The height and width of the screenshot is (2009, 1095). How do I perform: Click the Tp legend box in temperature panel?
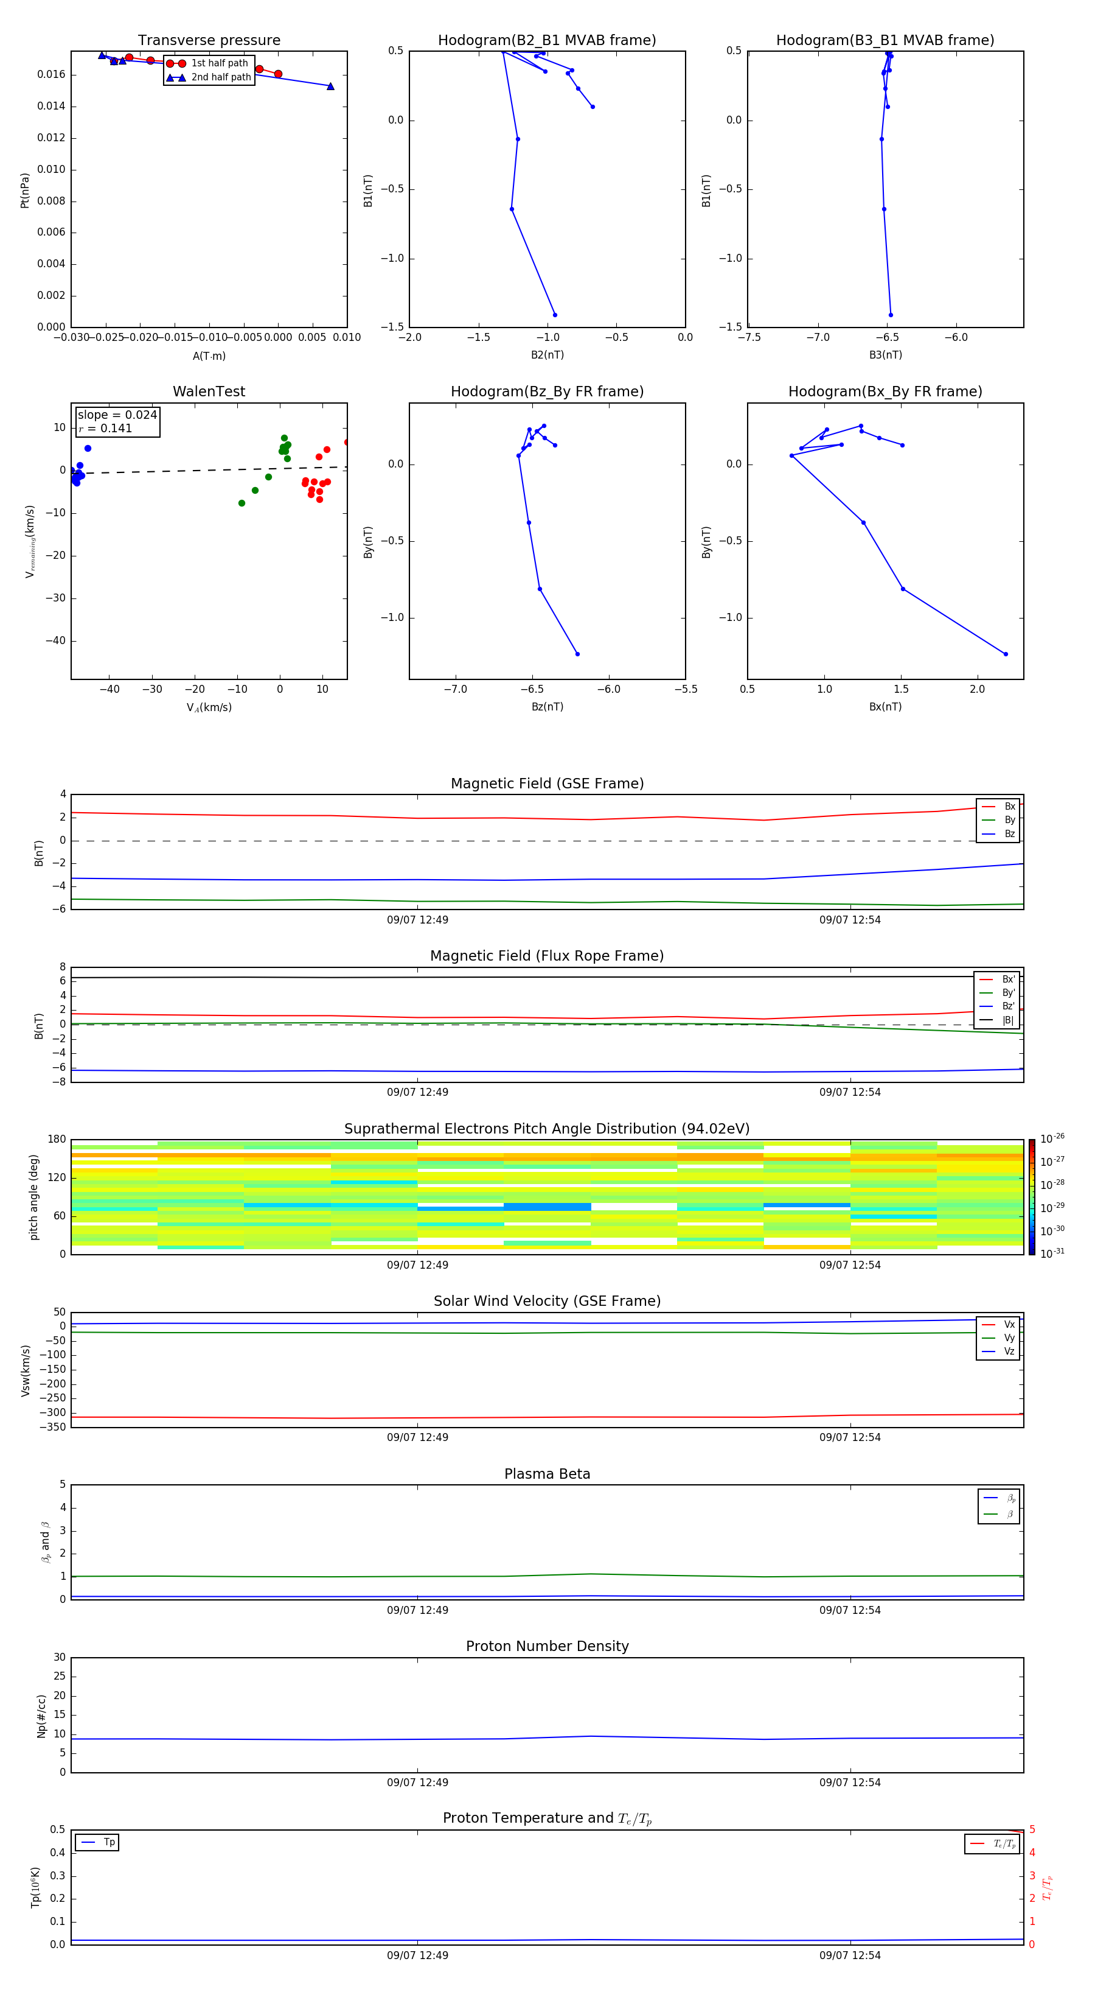(97, 1842)
